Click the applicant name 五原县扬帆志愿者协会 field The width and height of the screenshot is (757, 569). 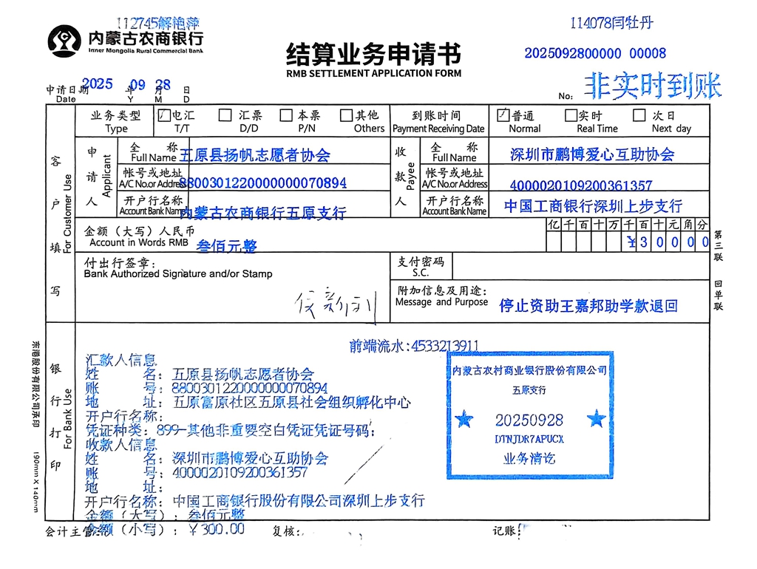point(255,155)
